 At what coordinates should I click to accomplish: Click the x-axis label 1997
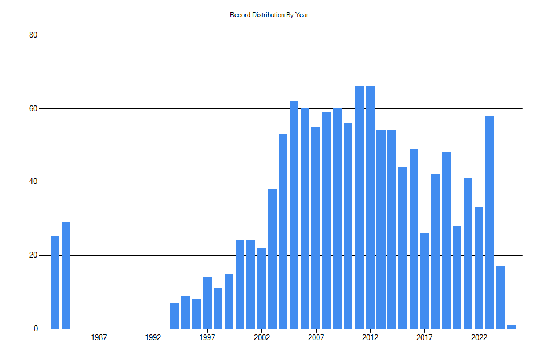(x=207, y=338)
